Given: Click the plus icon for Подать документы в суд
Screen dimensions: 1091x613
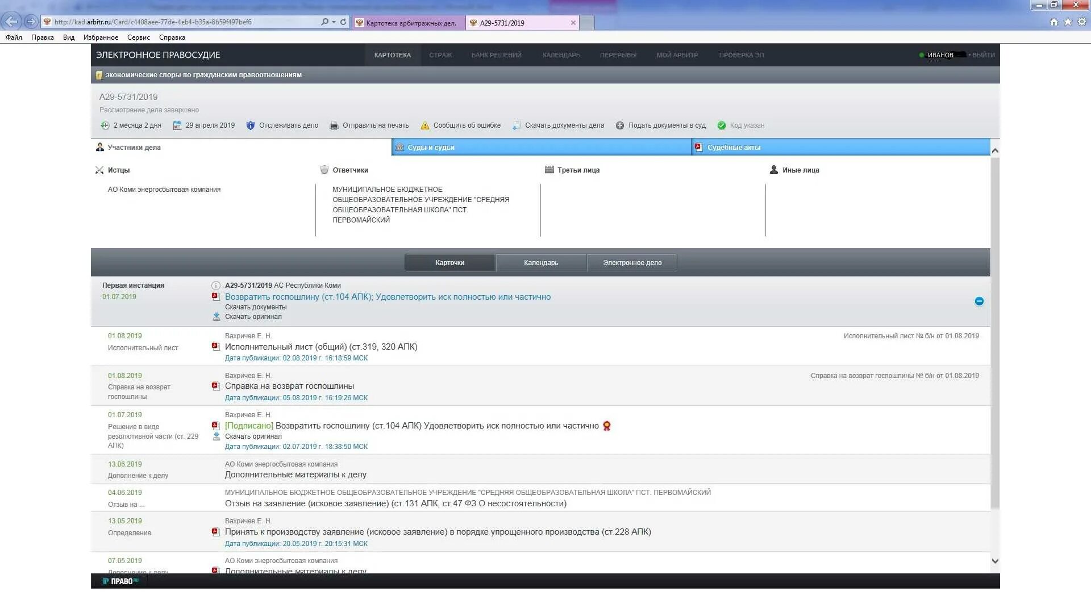Looking at the screenshot, I should pyautogui.click(x=620, y=125).
